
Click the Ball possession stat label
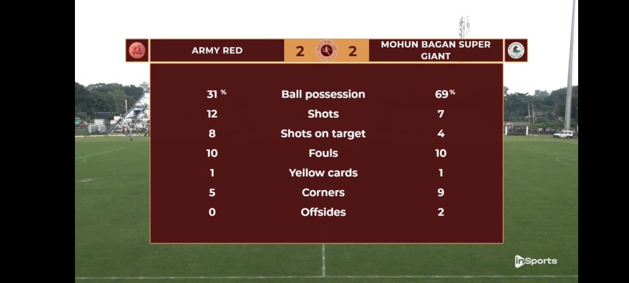pyautogui.click(x=323, y=94)
